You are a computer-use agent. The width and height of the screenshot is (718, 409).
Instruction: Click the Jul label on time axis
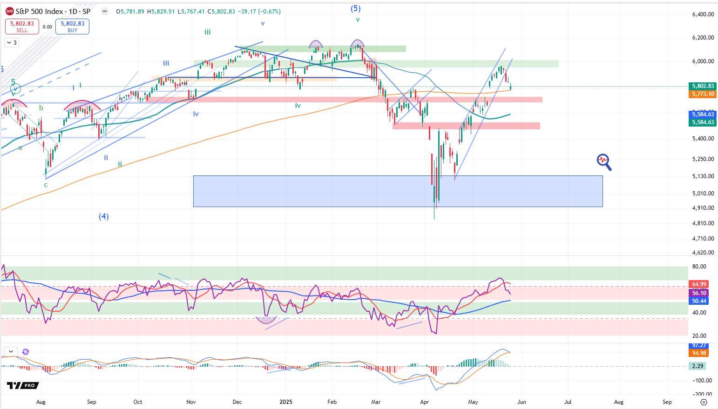pos(568,402)
